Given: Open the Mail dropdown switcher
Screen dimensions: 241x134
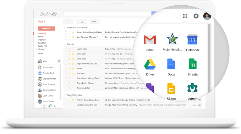Looking at the screenshot, I should (41, 22).
